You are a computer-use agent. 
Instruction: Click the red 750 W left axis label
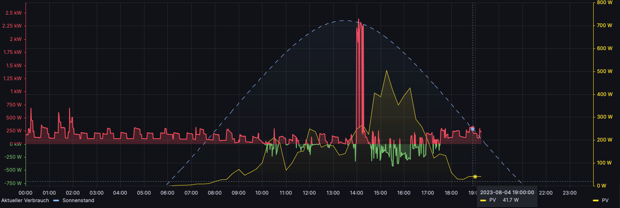[x=14, y=105]
